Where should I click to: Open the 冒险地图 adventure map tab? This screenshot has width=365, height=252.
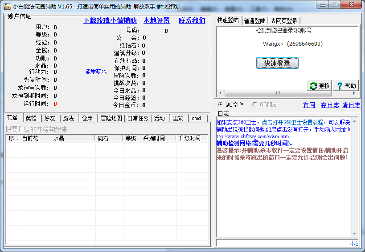(111, 118)
